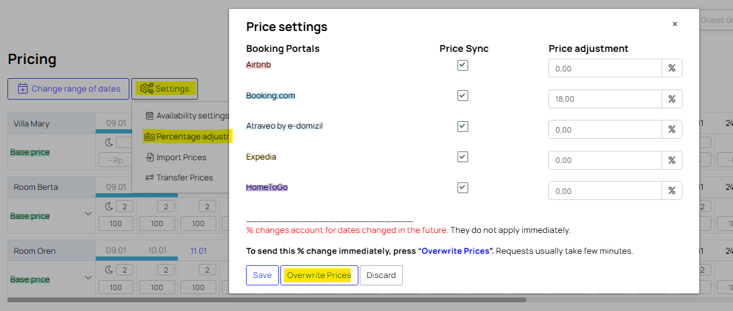733x311 pixels.
Task: Click the HomeToGo portal label
Action: [x=267, y=187]
